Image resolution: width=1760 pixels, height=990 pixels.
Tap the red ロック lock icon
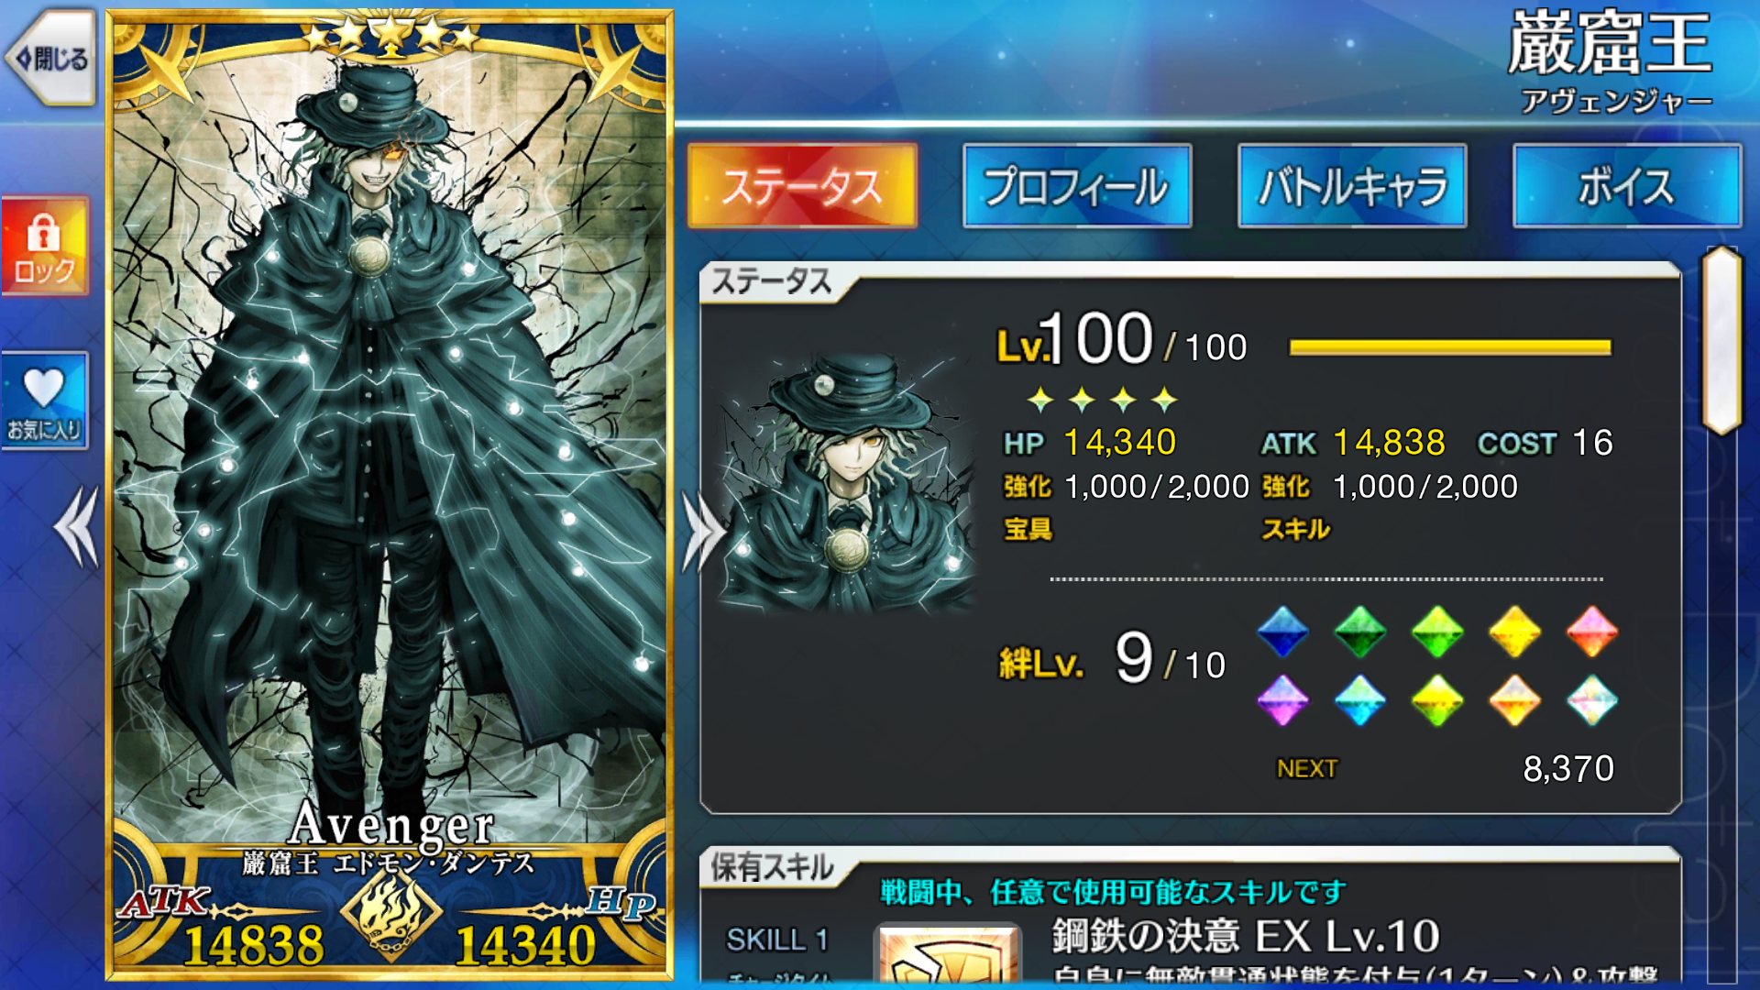44,246
